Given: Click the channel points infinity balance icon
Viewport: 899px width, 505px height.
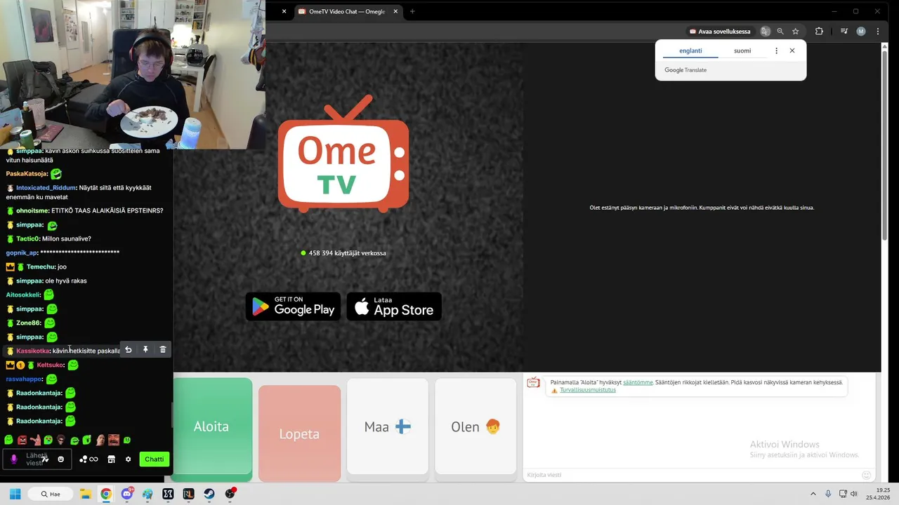Looking at the screenshot, I should click(88, 459).
